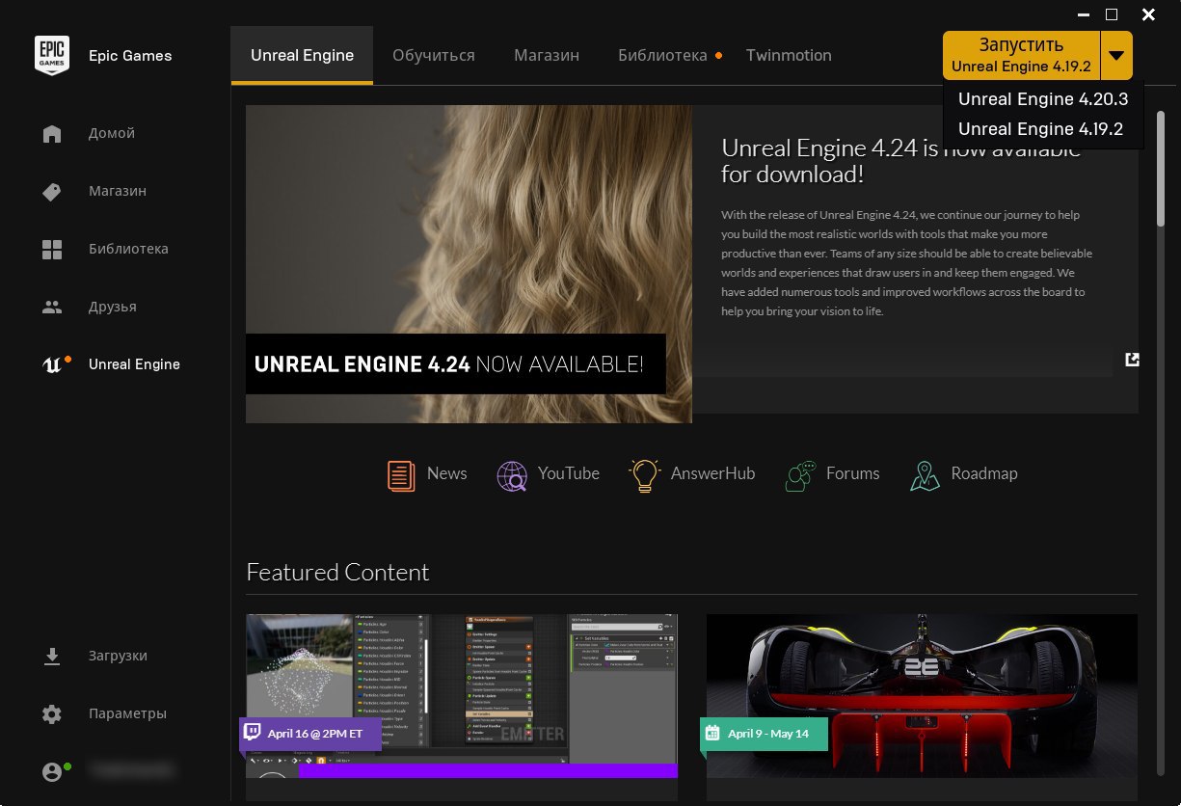
Task: Open the blonde hair banner image
Action: (x=469, y=264)
